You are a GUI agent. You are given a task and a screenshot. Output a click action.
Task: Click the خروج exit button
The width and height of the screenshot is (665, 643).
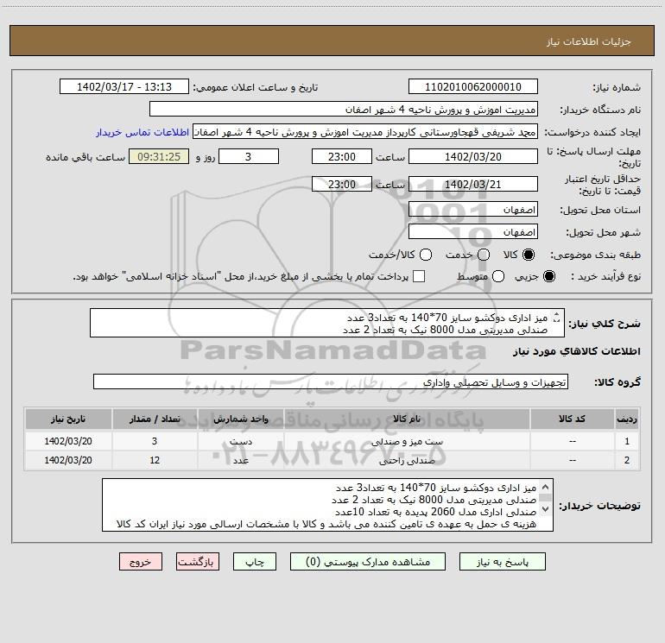click(141, 562)
